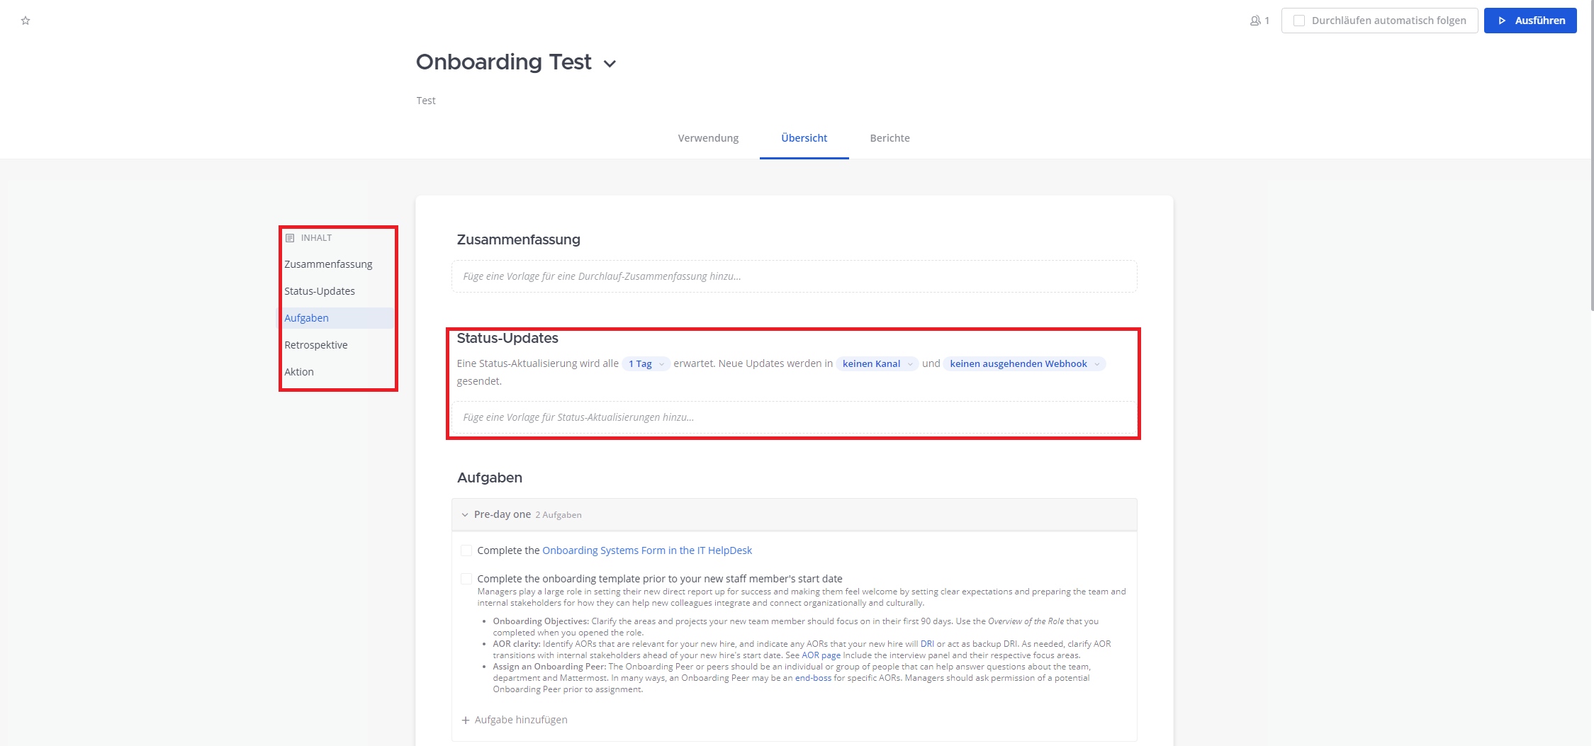Switch to the Verwendung tab
Image resolution: width=1594 pixels, height=746 pixels.
point(708,138)
